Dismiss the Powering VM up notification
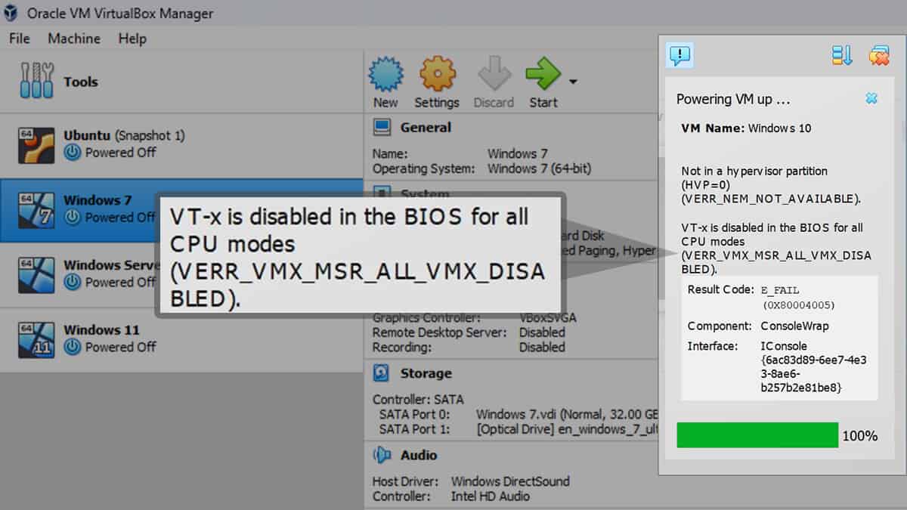 pyautogui.click(x=871, y=98)
